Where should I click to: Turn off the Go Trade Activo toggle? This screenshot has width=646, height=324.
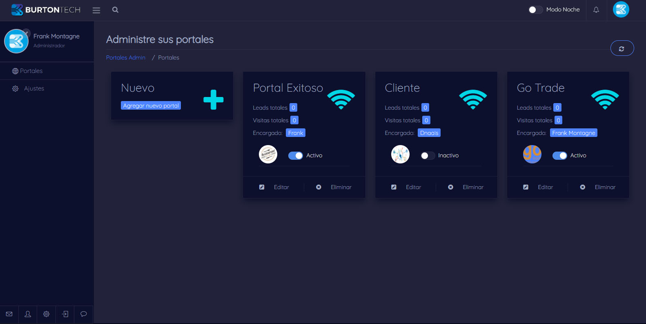[559, 156]
